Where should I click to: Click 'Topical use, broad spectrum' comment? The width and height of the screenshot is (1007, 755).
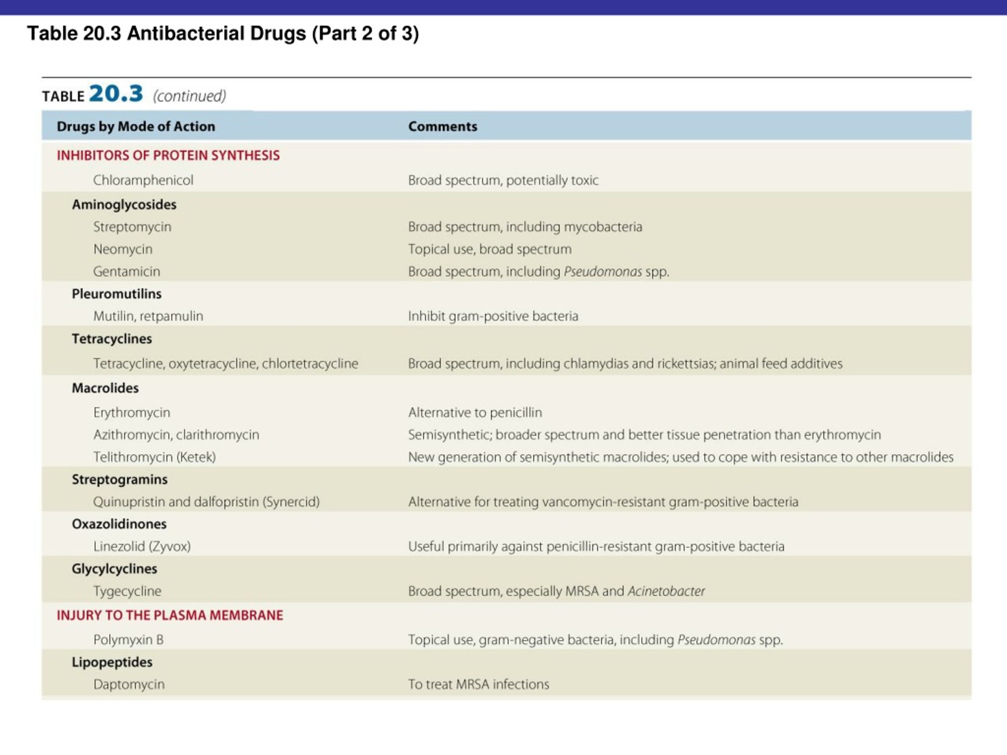[490, 249]
